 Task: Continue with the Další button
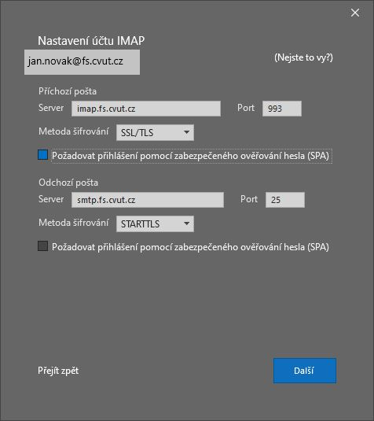[305, 371]
